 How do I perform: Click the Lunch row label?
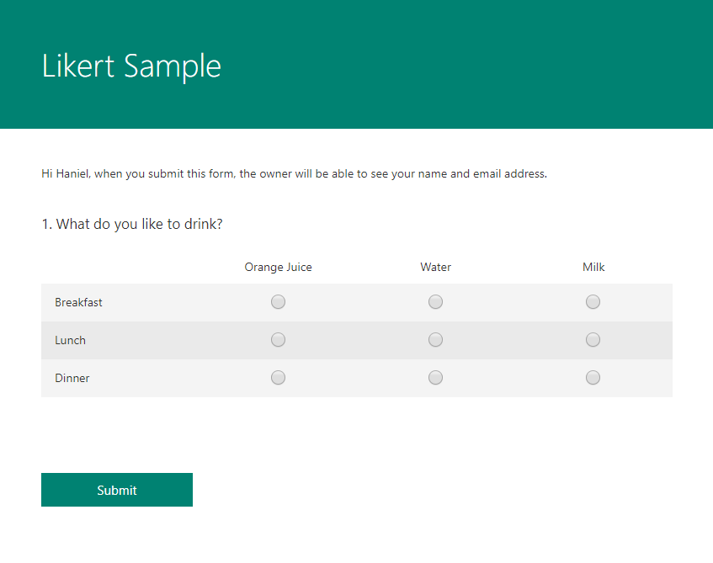(70, 339)
